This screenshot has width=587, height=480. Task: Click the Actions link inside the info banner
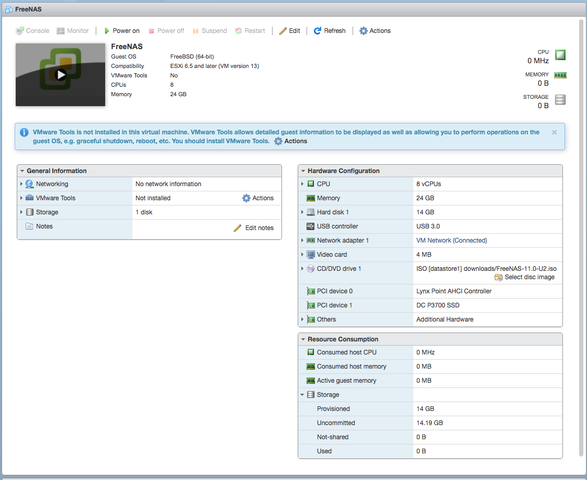[291, 141]
